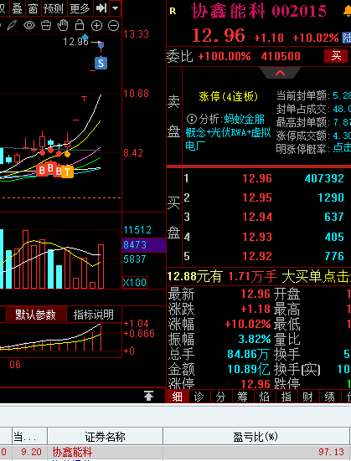Open the 叠 overlay menu
The image size is (351, 461).
[x=17, y=8]
